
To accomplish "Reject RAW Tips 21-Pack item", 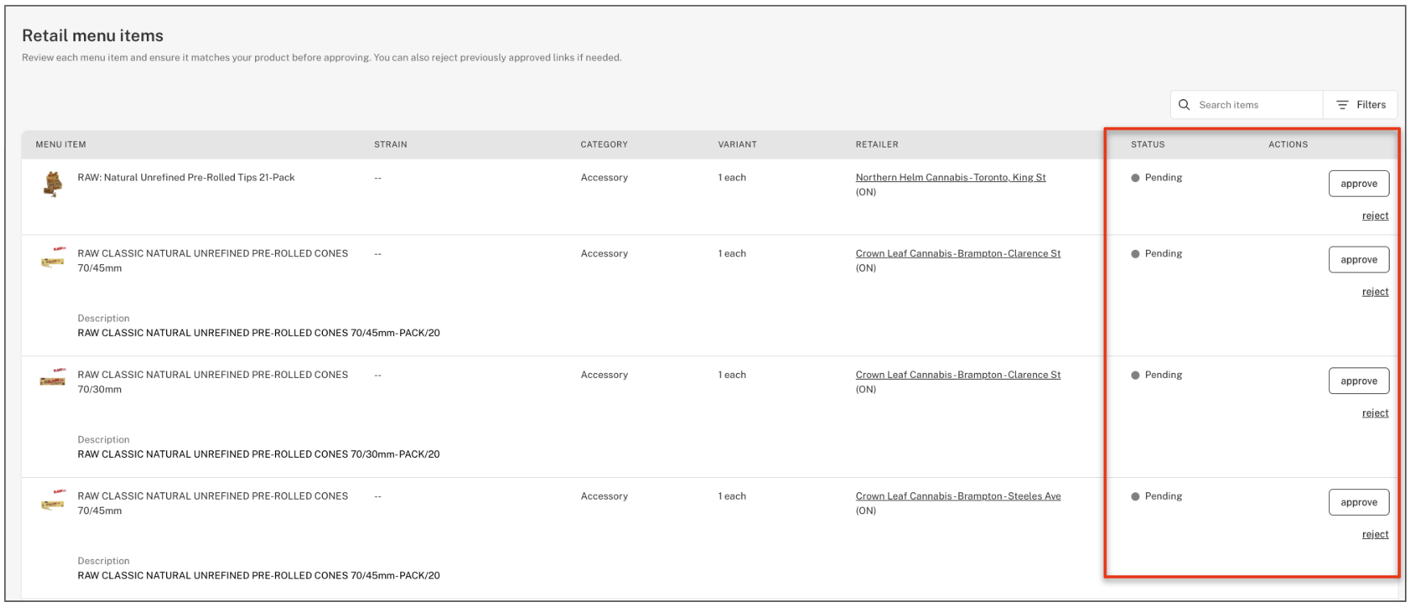I will 1375,216.
